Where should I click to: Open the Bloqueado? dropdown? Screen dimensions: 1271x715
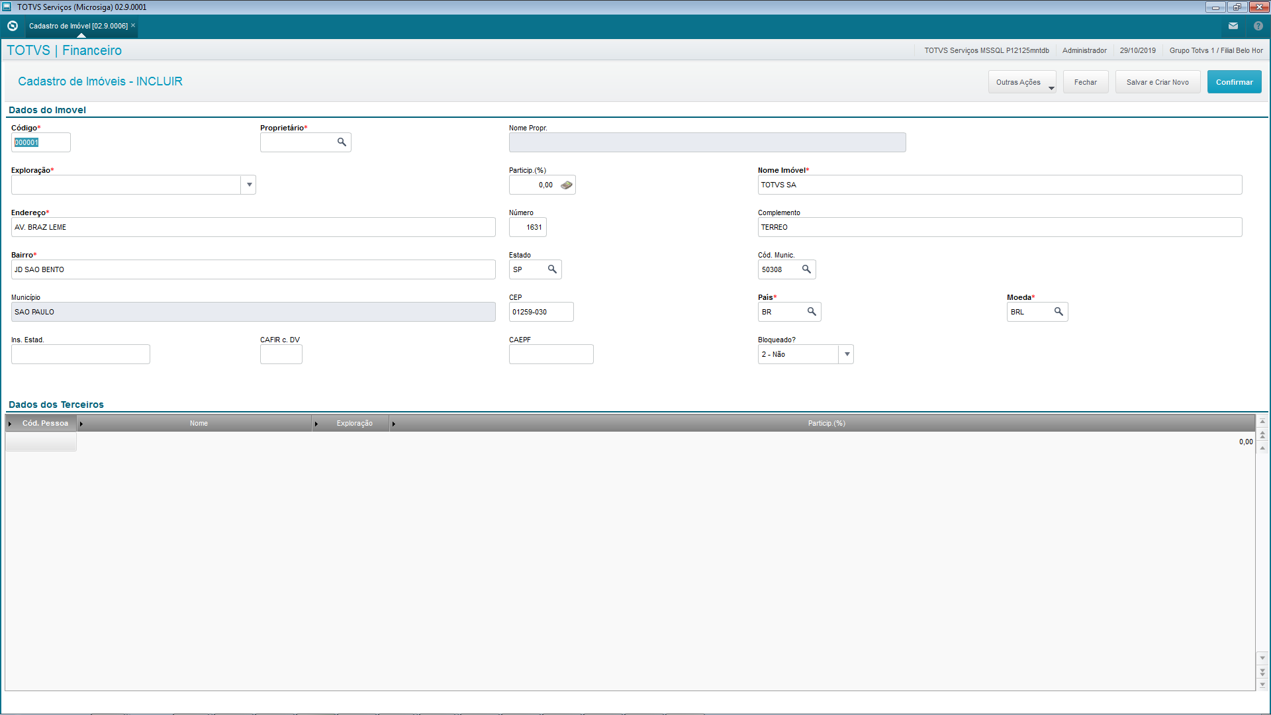(847, 354)
